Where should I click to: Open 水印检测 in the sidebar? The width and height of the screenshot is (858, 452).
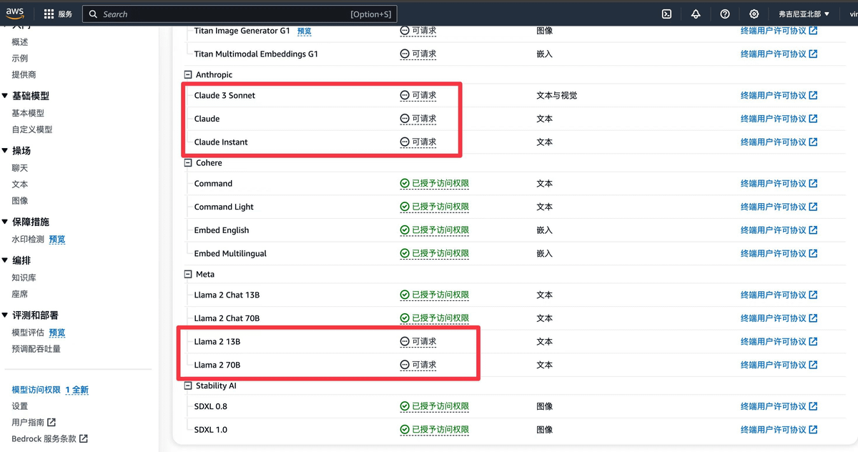pos(28,240)
